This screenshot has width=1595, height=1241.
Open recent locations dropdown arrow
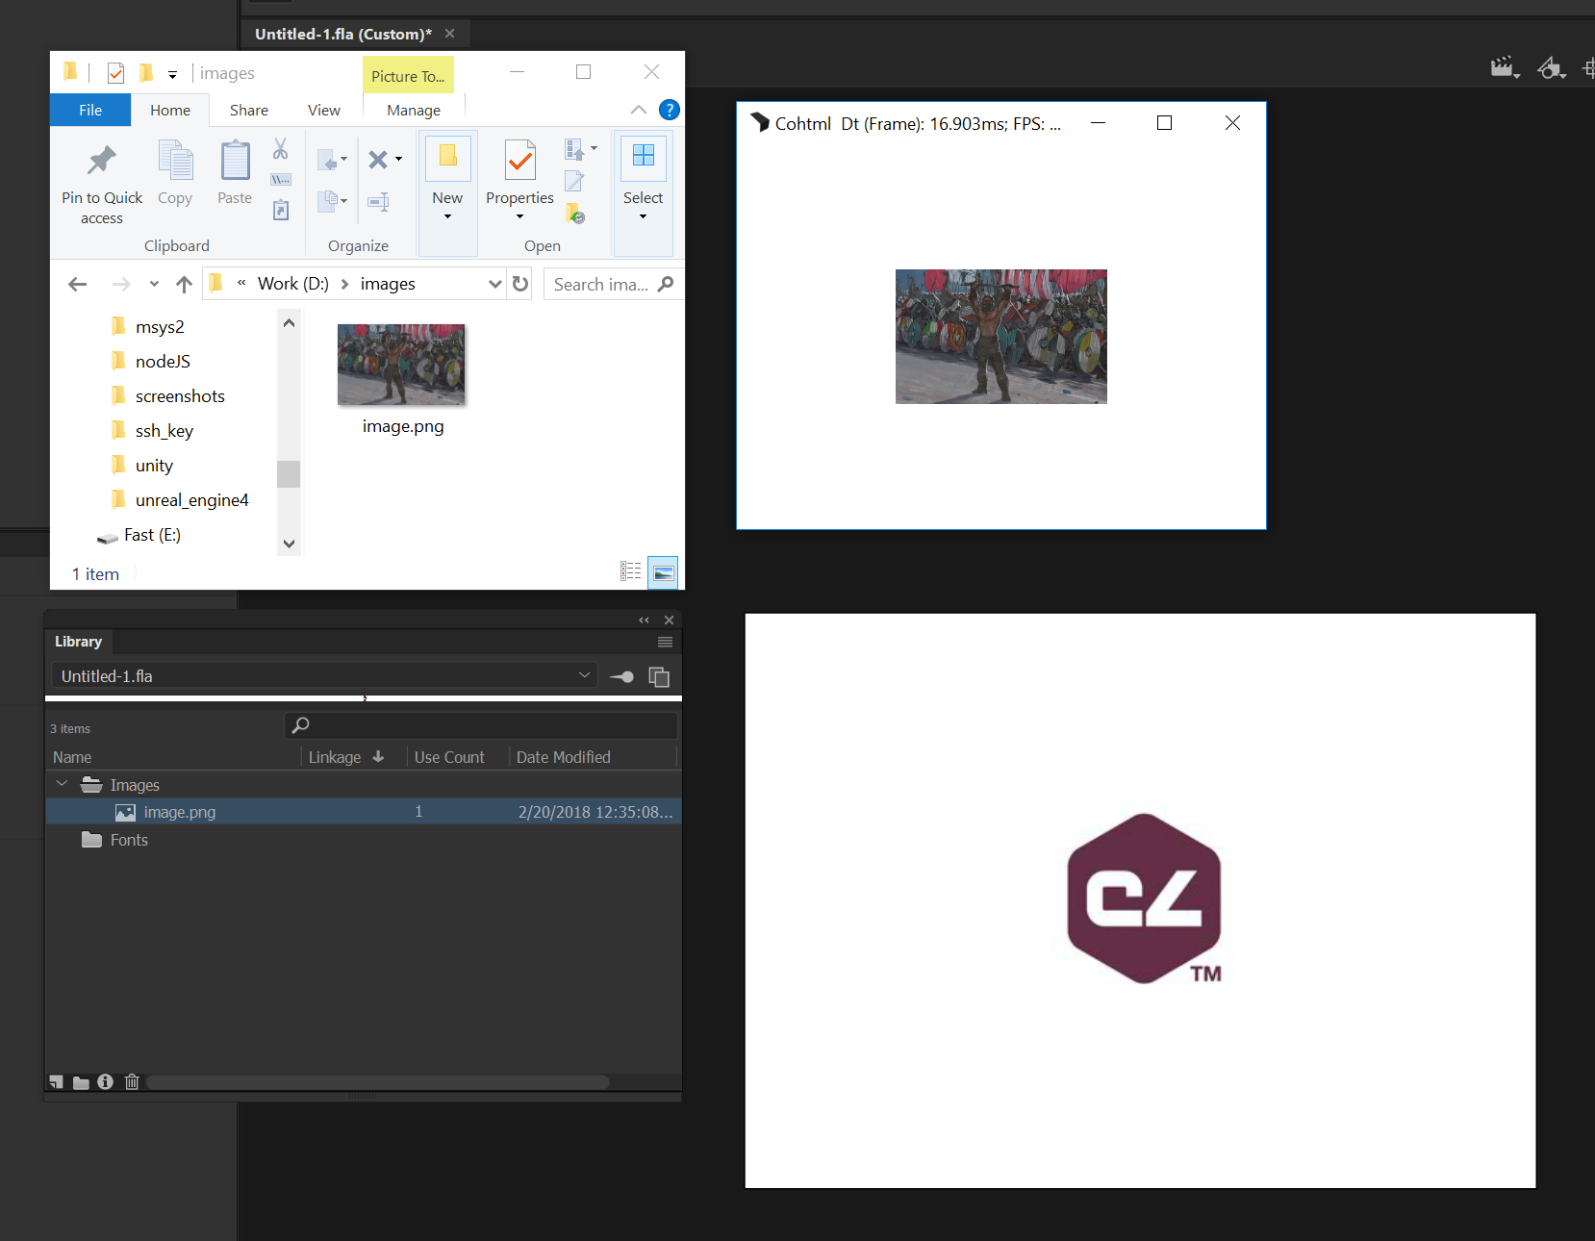pos(154,284)
